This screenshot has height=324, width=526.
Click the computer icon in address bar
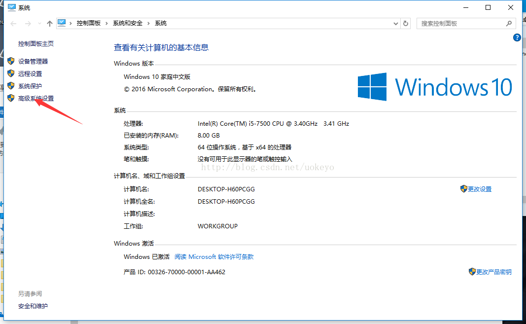[x=62, y=23]
